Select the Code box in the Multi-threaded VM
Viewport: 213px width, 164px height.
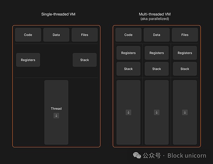click(129, 35)
